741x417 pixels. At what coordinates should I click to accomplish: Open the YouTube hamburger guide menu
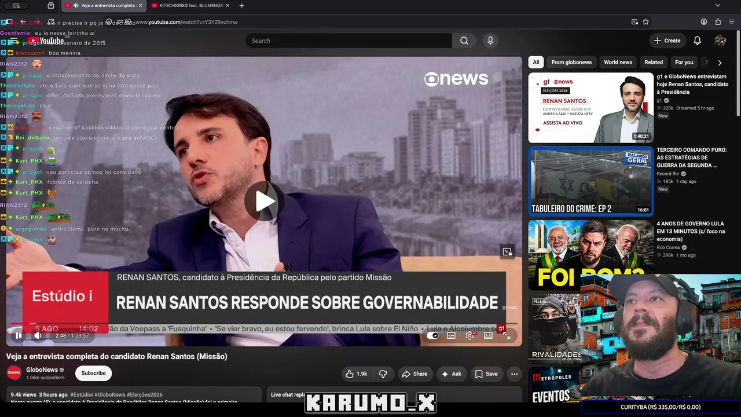point(14,41)
